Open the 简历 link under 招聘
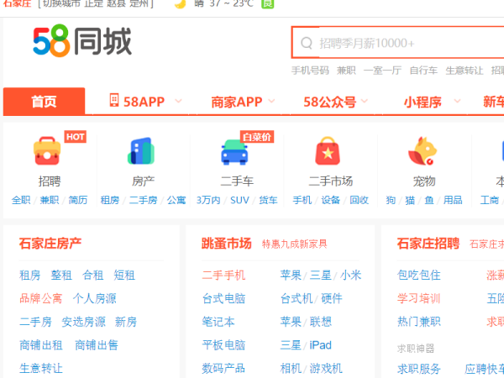This screenshot has width=504, height=378. (78, 200)
